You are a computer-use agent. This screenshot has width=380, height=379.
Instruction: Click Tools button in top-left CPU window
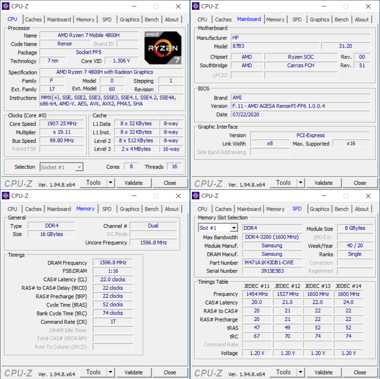coord(93,183)
